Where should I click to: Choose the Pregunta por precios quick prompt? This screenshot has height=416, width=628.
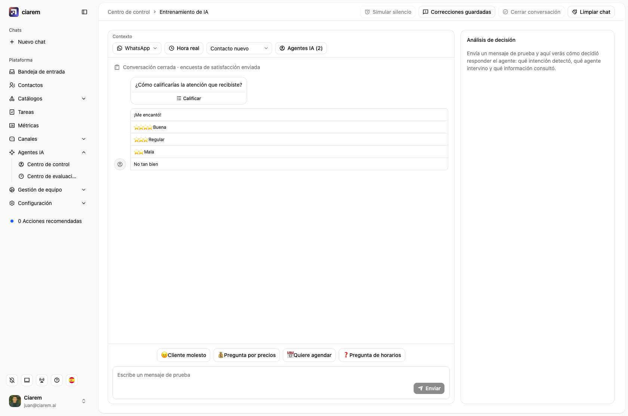point(247,355)
